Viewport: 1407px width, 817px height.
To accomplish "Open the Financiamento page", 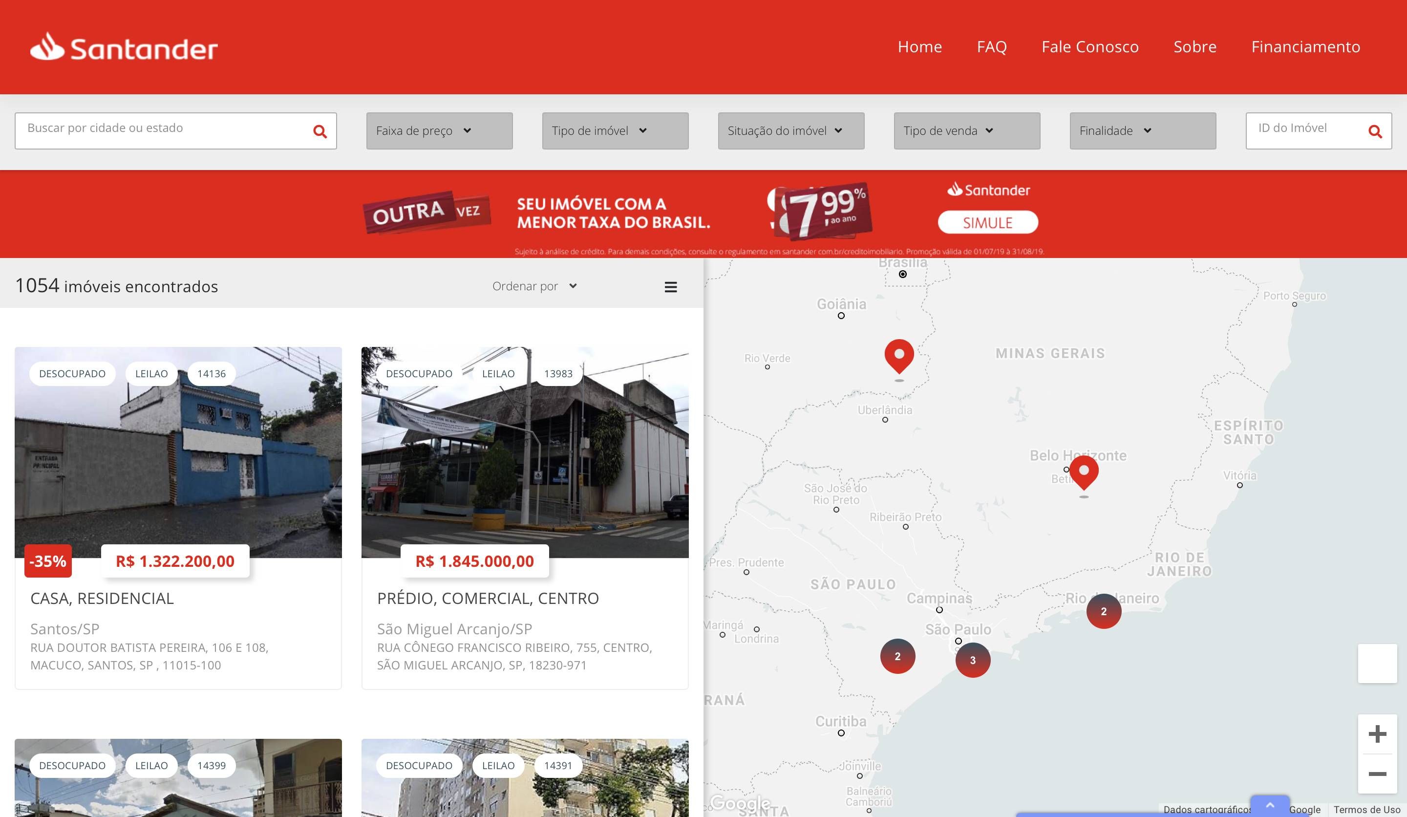I will tap(1305, 47).
